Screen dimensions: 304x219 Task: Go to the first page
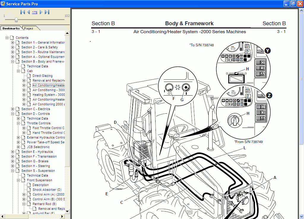click(x=23, y=12)
